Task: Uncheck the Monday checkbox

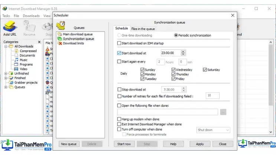Action: (x=142, y=74)
